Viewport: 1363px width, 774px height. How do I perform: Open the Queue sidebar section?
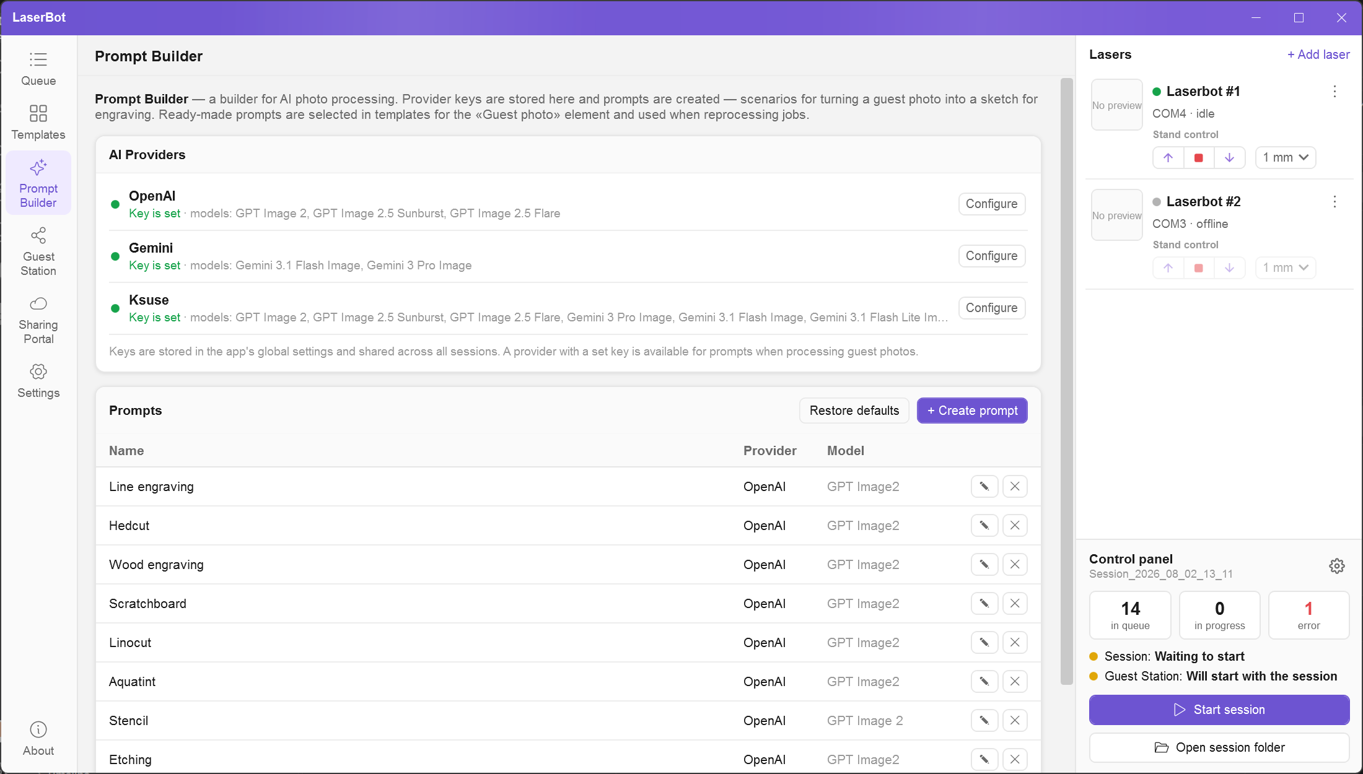[x=38, y=69]
